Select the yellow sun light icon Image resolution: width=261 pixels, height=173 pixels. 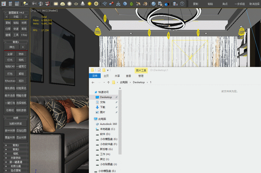pos(90,4)
